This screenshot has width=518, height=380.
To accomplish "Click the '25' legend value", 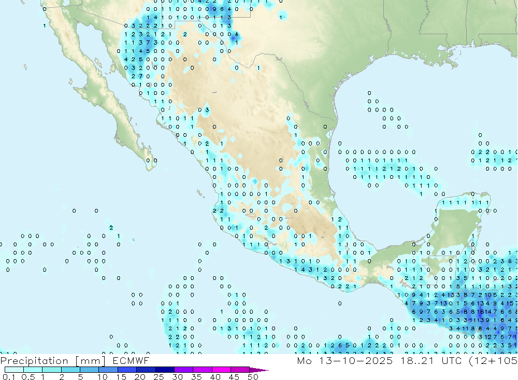I will (159, 377).
